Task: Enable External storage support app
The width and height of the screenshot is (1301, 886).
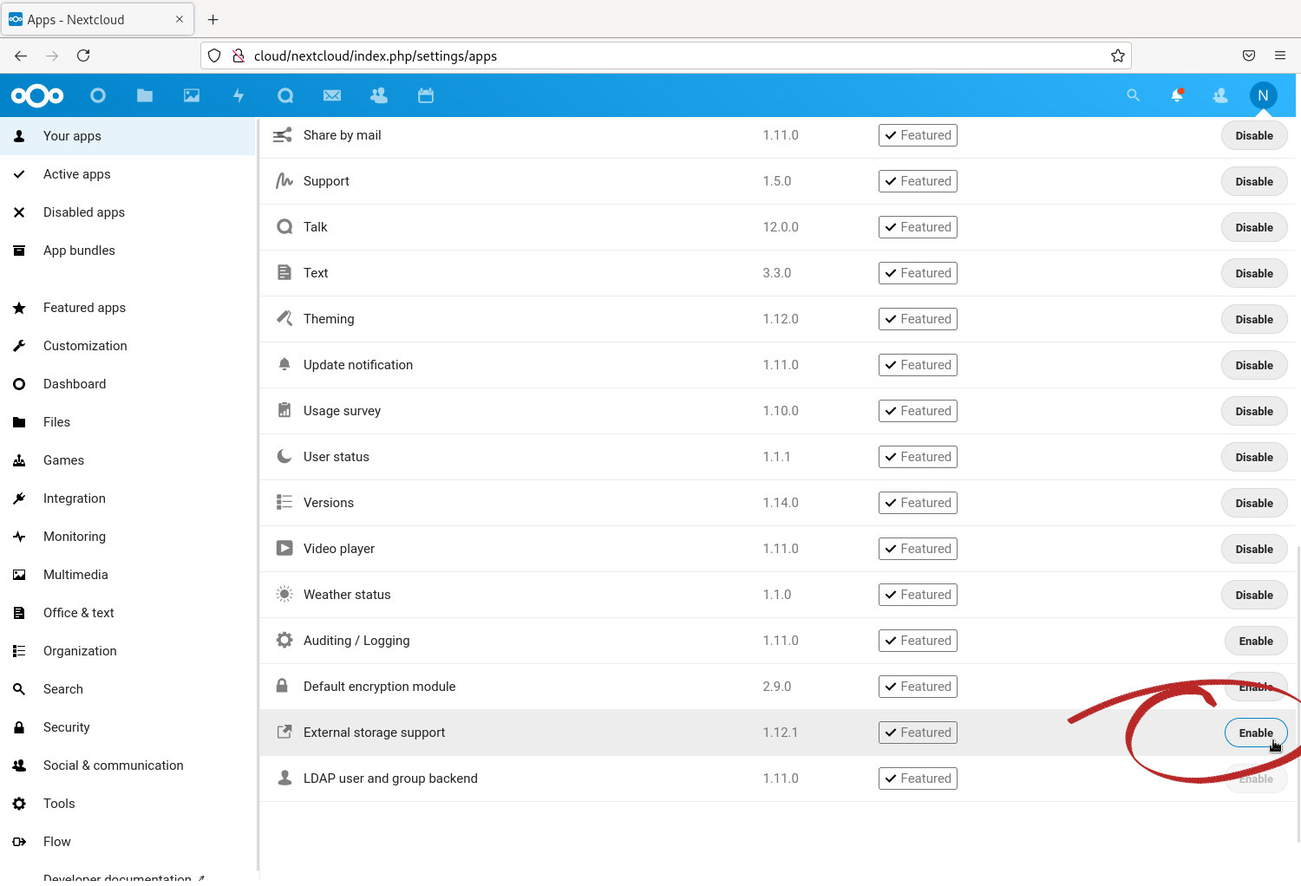Action: (1256, 733)
